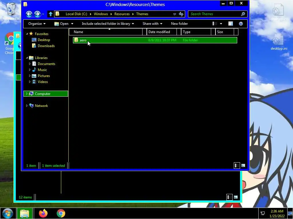The width and height of the screenshot is (293, 219).
Task: Select Network in navigation pane
Action: (41, 106)
